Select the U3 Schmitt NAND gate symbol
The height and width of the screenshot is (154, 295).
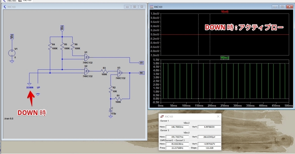click(119, 73)
